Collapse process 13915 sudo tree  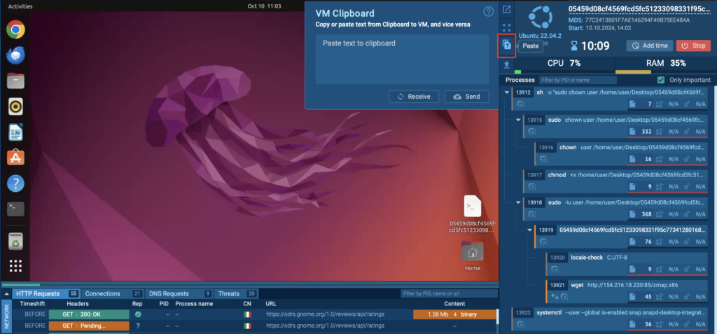[518, 120]
